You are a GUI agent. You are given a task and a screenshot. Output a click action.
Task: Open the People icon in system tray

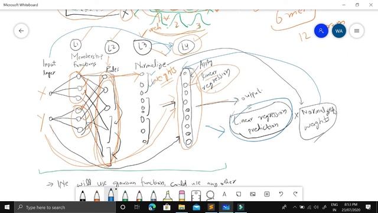pyautogui.click(x=285, y=207)
